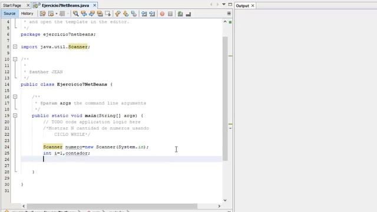This screenshot has height=212, width=377.
Task: Collapse the Javadoc fold at line 10
Action: [x=15, y=59]
